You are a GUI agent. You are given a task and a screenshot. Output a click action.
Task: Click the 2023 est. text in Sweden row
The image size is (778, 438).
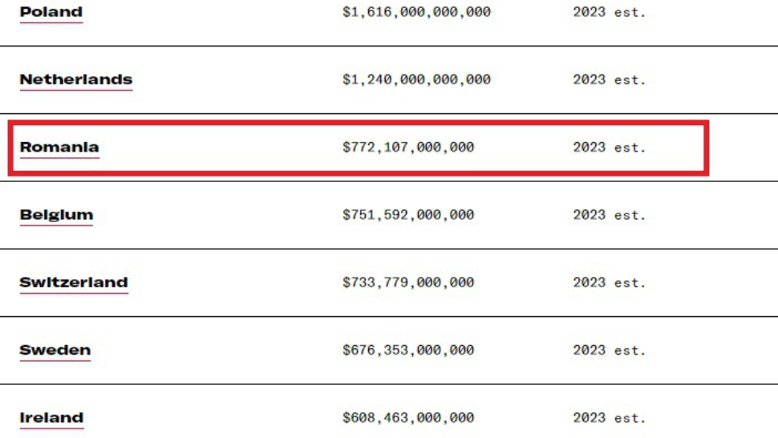[609, 350]
